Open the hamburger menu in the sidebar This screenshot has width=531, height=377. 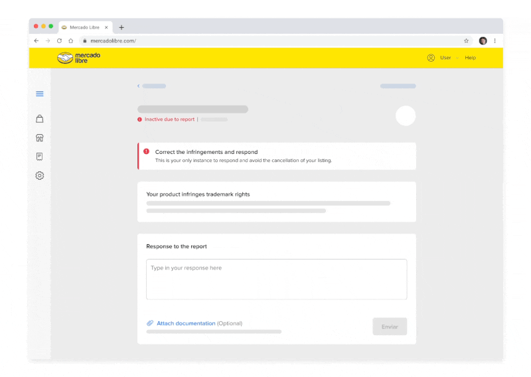(x=40, y=94)
